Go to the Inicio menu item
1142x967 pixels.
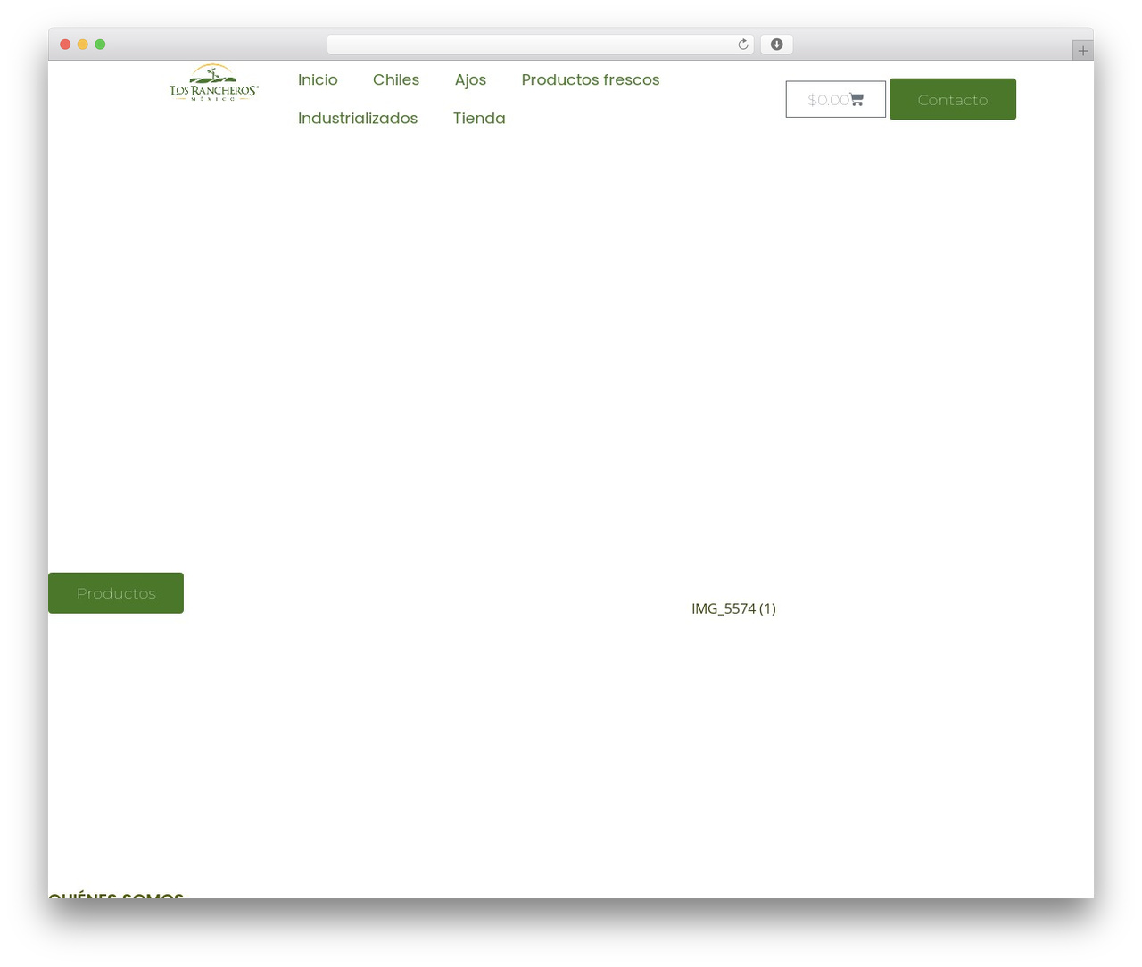318,79
